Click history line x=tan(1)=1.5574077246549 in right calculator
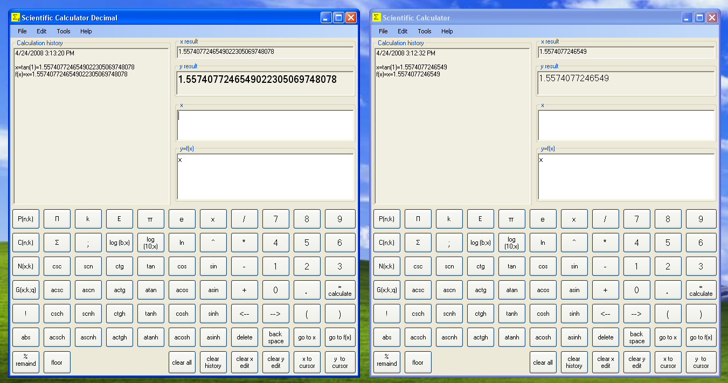 tap(412, 67)
